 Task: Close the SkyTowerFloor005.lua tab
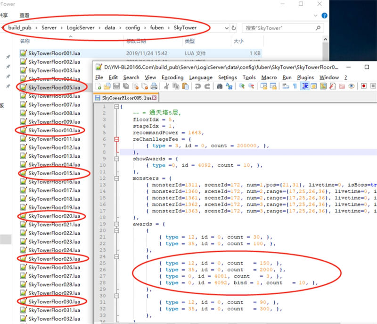[x=154, y=98]
